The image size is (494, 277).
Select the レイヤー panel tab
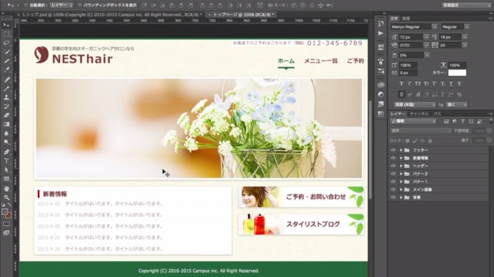398,114
